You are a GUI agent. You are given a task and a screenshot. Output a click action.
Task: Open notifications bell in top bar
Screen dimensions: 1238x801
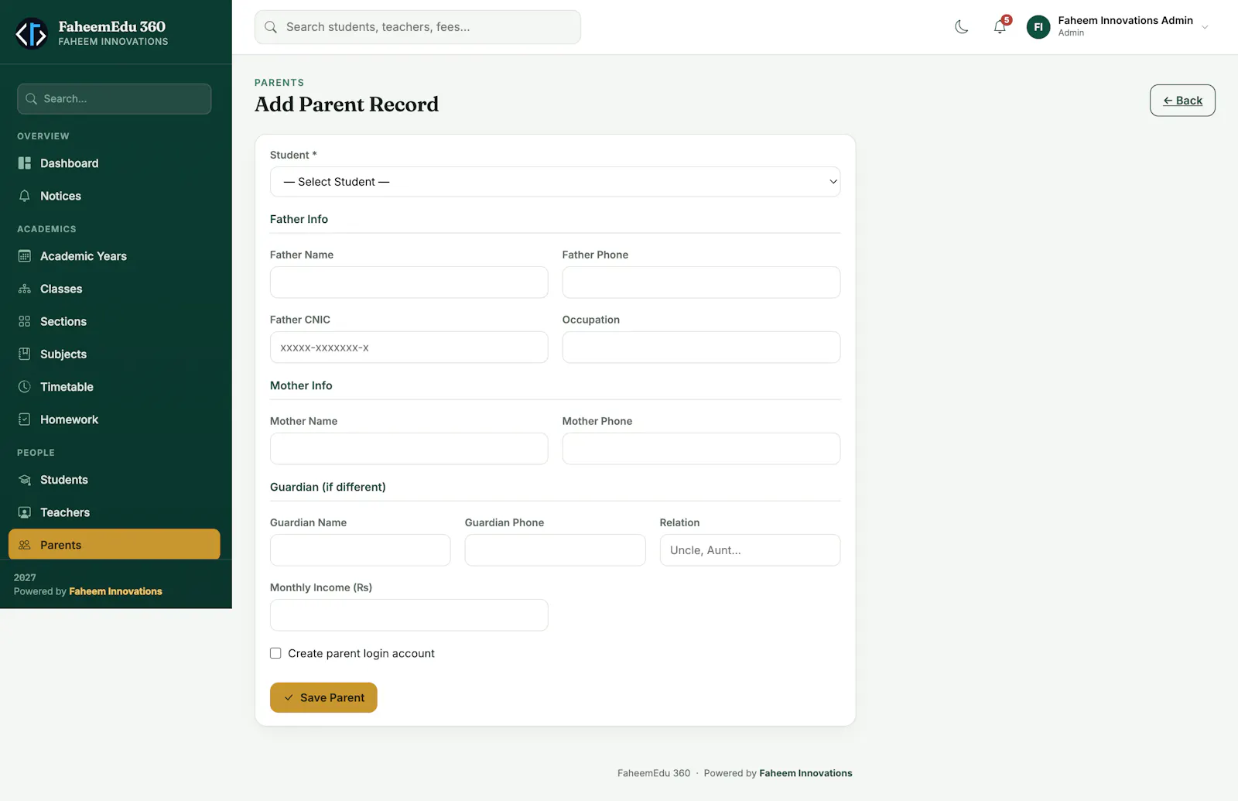pyautogui.click(x=1000, y=27)
